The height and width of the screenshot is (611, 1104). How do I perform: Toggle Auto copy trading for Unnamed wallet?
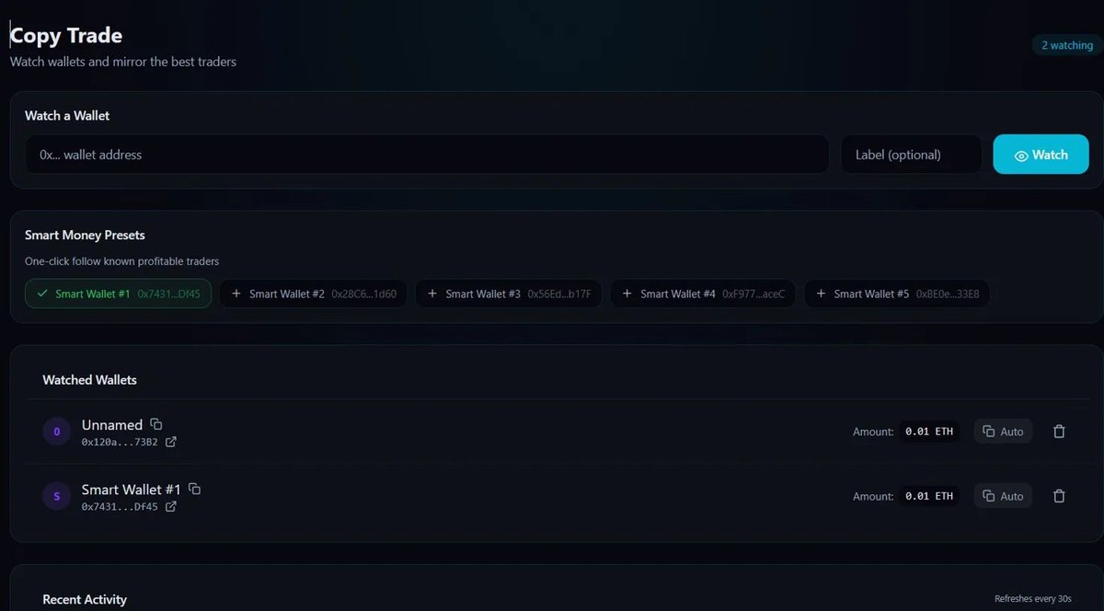point(1003,431)
